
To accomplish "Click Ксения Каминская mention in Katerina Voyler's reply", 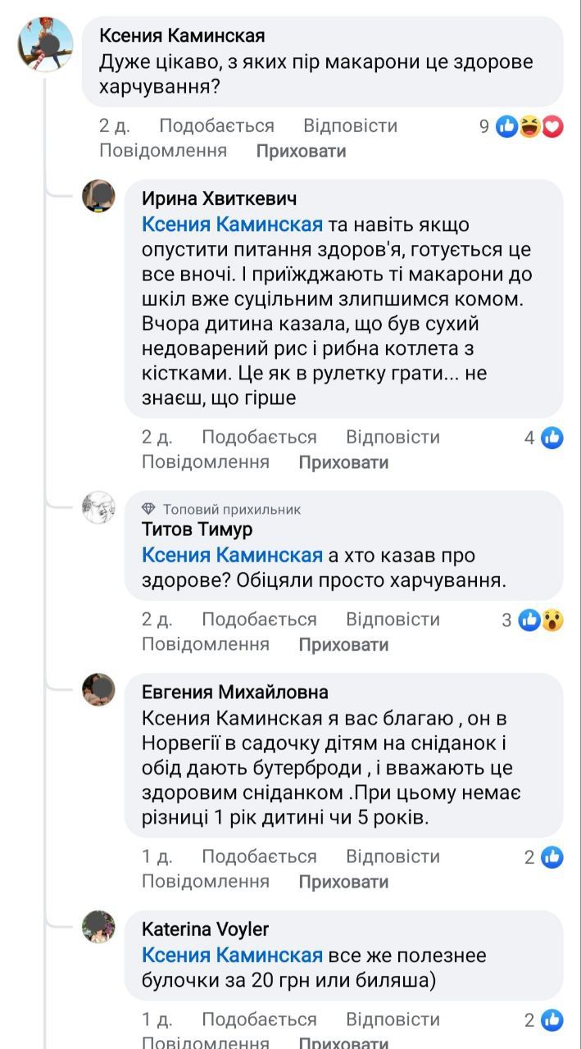I will pos(232,956).
